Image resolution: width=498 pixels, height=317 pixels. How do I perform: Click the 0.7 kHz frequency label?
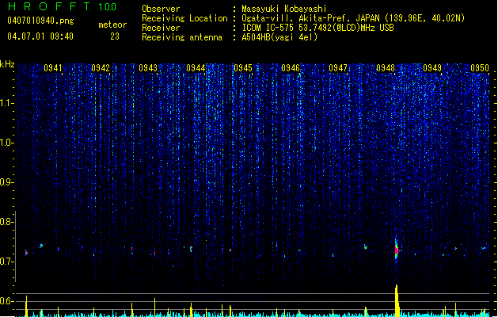(7, 262)
